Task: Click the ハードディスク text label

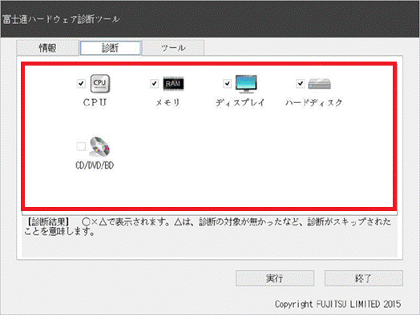Action: click(313, 102)
